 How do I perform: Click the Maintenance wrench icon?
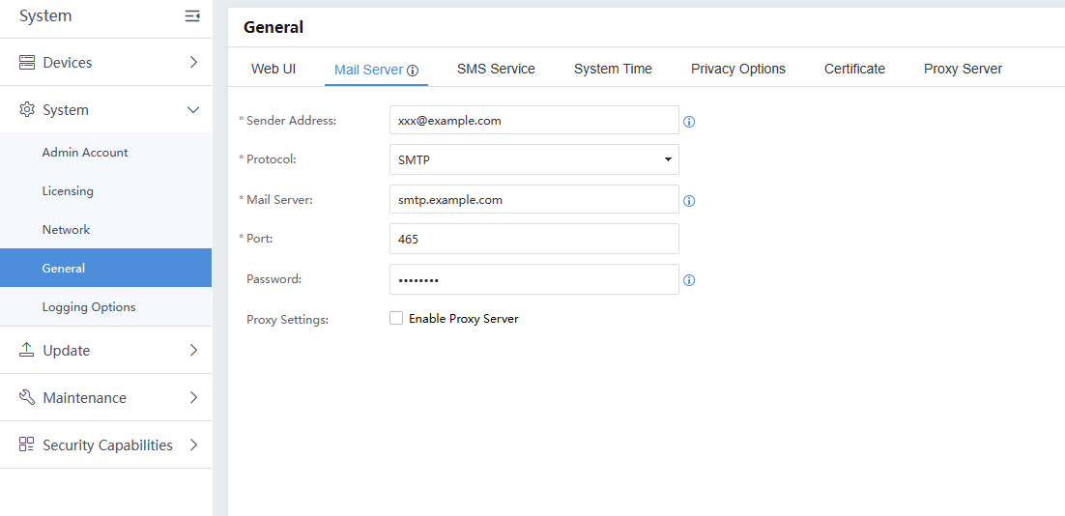27,397
